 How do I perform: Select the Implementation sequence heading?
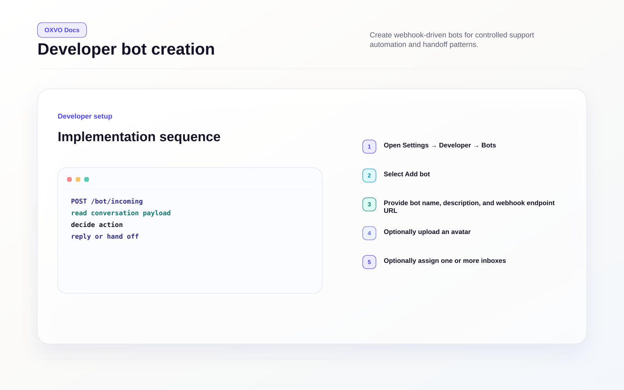pyautogui.click(x=139, y=137)
